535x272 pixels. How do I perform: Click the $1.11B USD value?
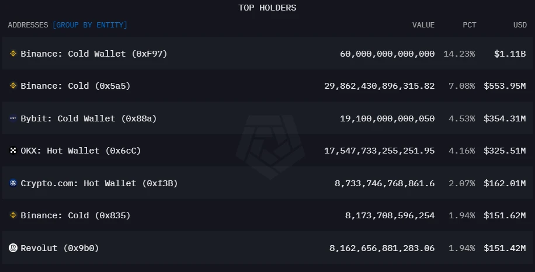[509, 54]
